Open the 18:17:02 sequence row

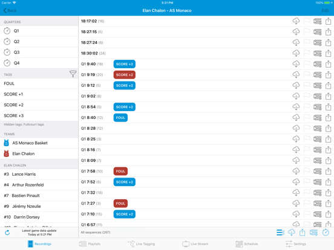pyautogui.click(x=206, y=21)
